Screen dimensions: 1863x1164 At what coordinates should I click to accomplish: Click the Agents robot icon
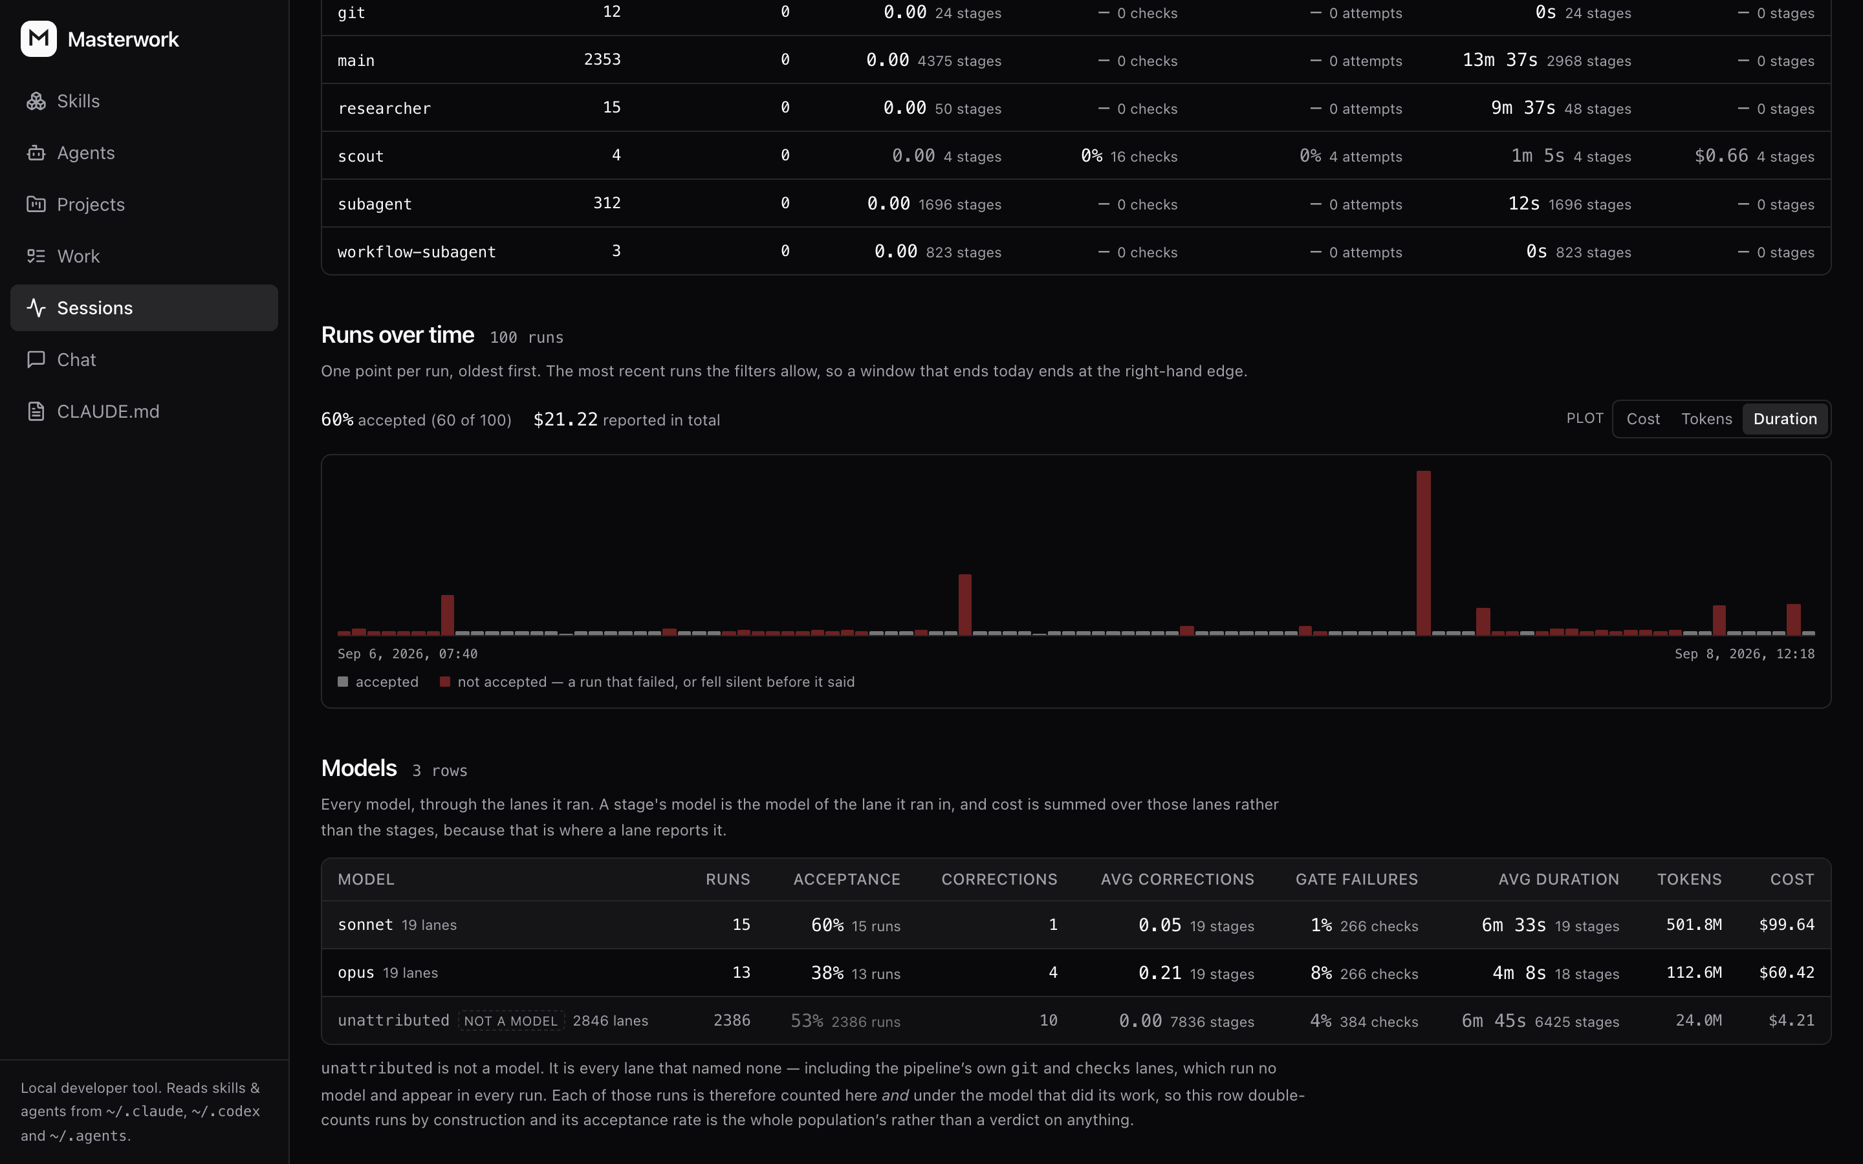(x=36, y=153)
